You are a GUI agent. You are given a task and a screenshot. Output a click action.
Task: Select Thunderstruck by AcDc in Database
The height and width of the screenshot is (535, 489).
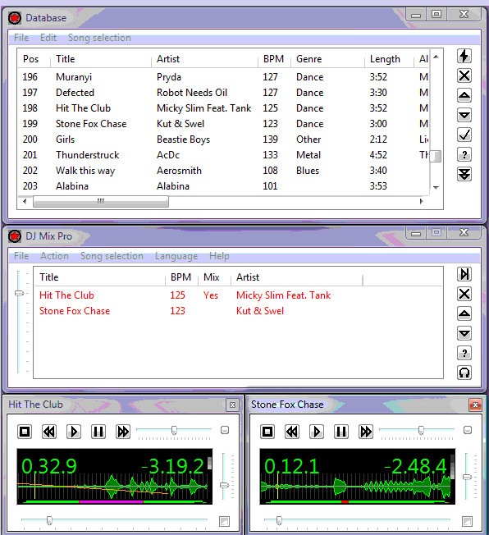click(x=223, y=155)
